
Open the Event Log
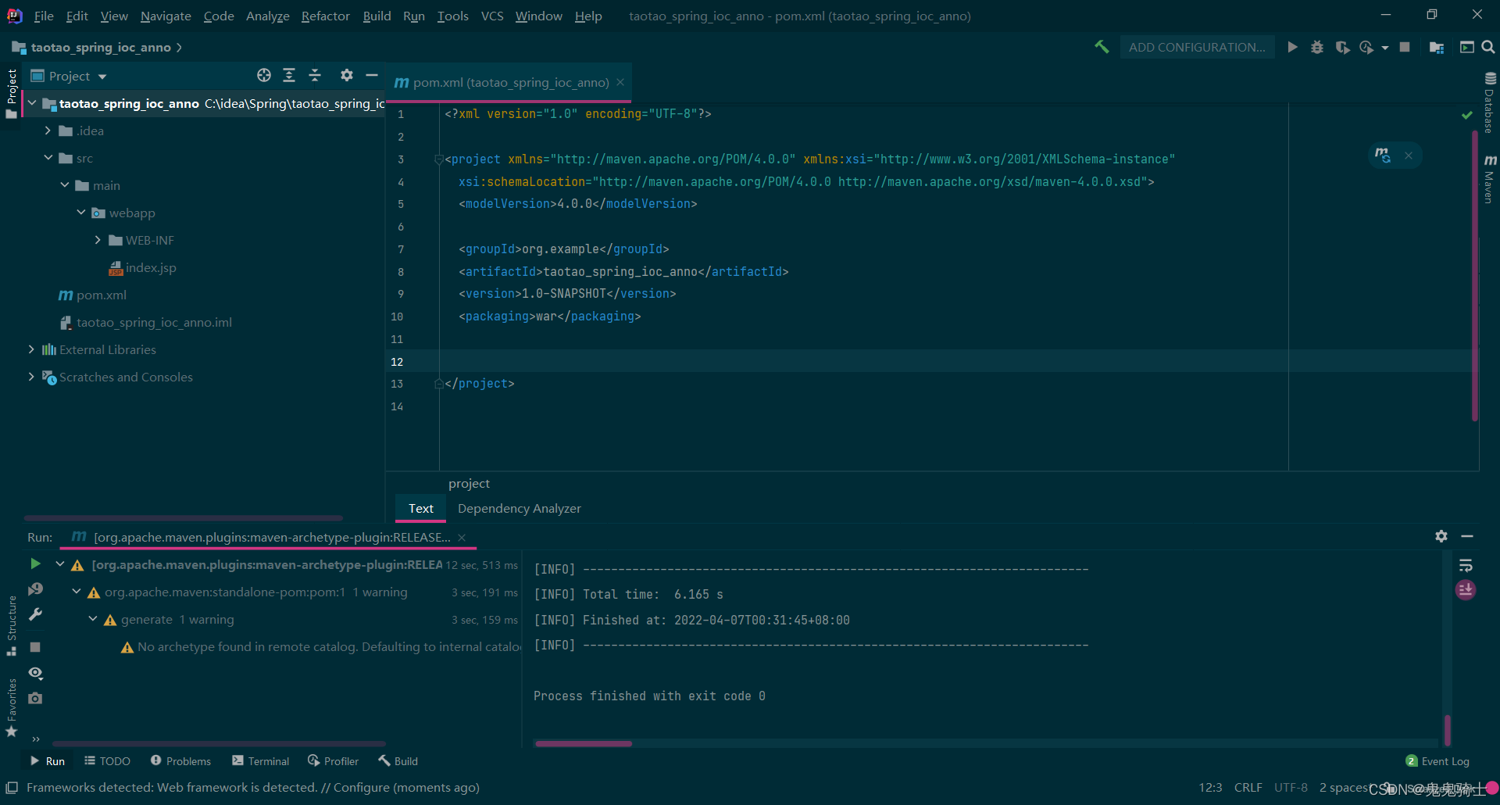click(1437, 761)
